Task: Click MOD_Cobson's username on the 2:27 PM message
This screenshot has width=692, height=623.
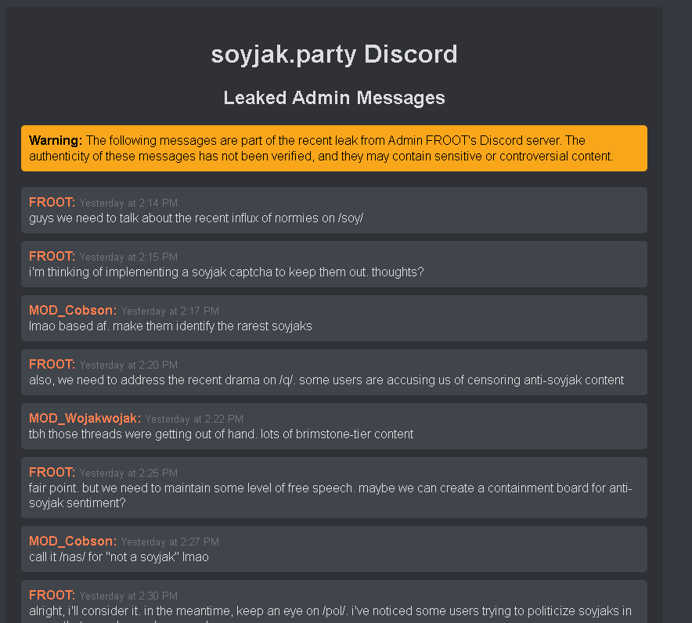Action: [73, 542]
